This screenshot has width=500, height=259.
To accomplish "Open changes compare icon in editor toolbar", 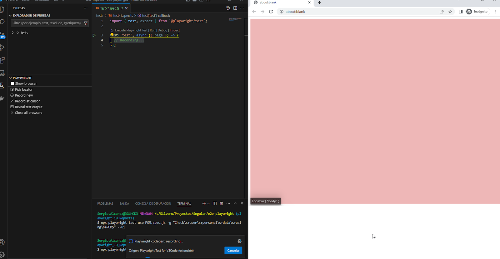I will tap(228, 8).
